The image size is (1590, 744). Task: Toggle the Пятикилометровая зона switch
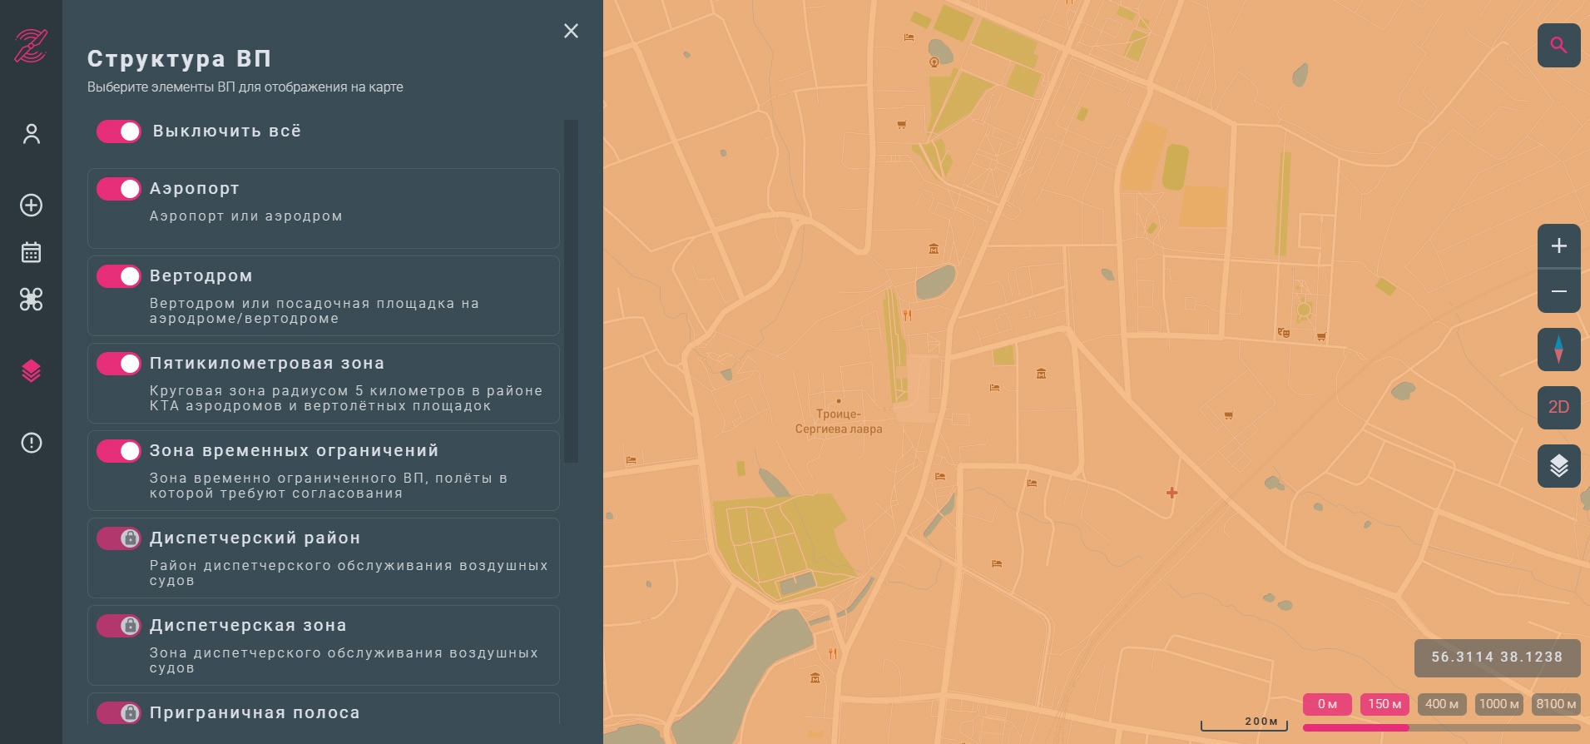pyautogui.click(x=119, y=364)
